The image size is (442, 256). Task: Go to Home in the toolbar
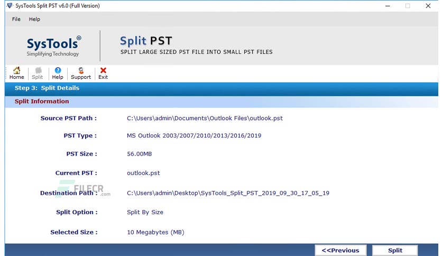[16, 74]
